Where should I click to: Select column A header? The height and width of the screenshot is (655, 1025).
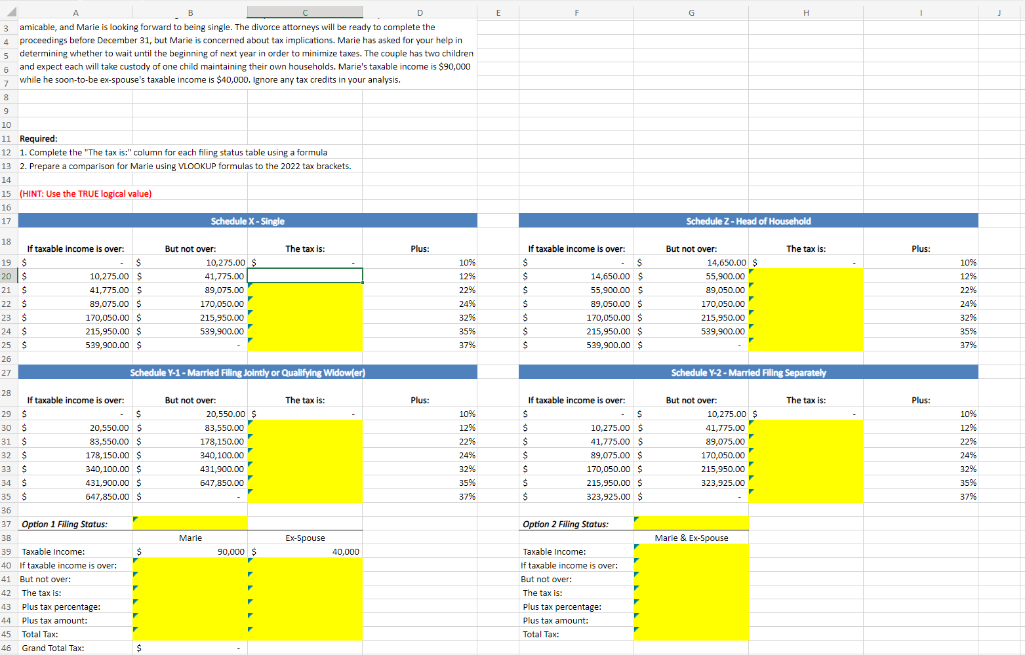75,12
